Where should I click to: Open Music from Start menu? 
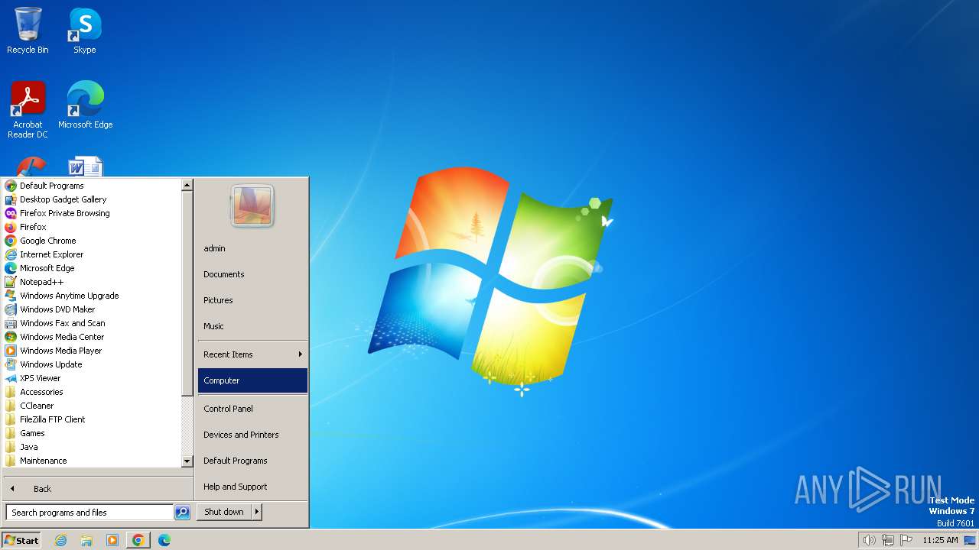click(x=252, y=326)
